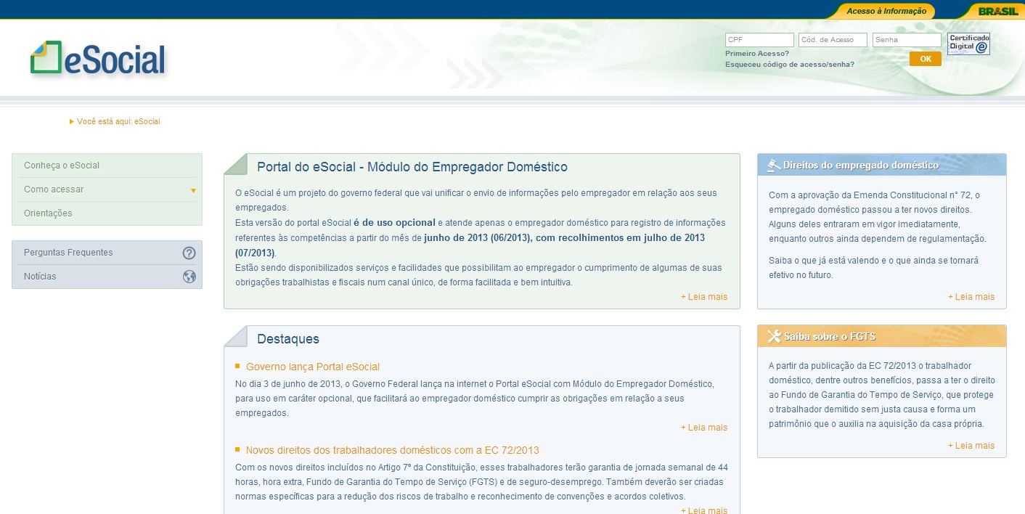1025x514 pixels.
Task: Open Perguntas Frequentes via the question mark icon
Action: [189, 253]
